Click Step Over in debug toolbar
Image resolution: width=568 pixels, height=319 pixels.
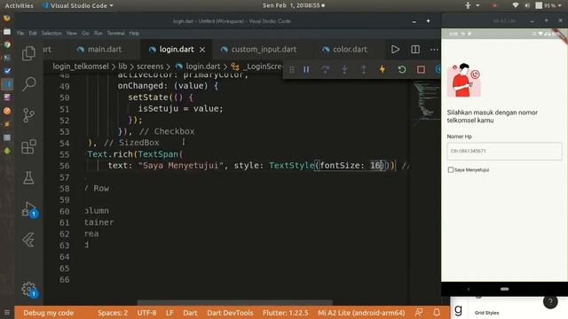click(325, 69)
